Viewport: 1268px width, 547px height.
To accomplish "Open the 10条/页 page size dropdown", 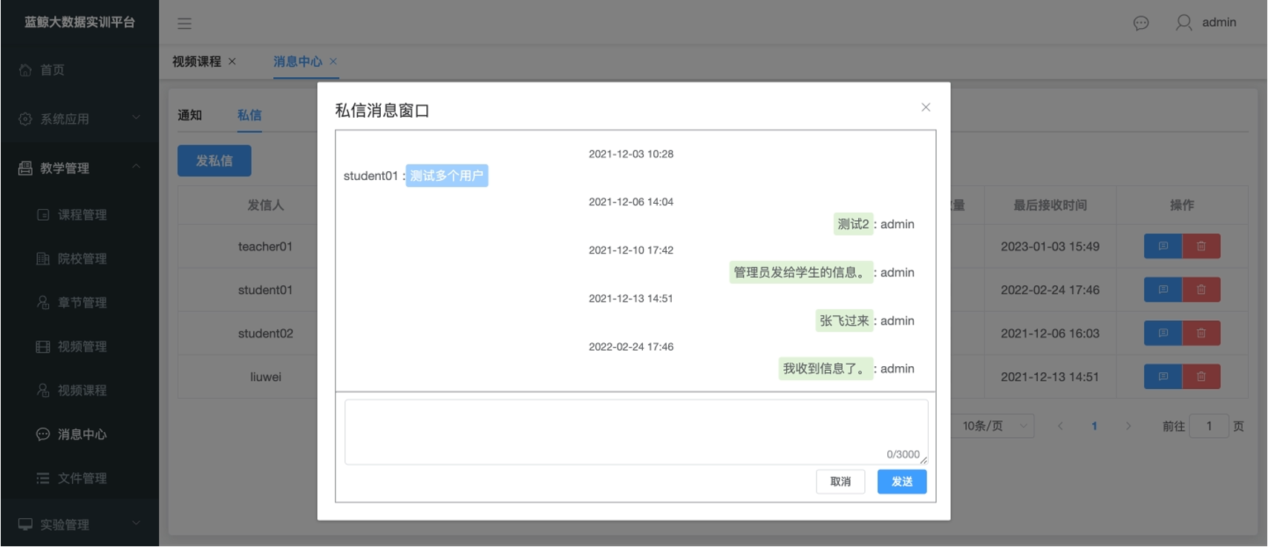I will click(x=993, y=426).
